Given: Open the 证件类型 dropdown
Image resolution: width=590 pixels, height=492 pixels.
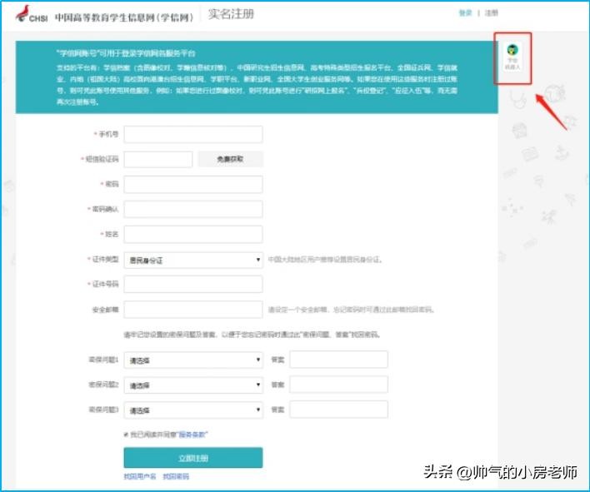Looking at the screenshot, I should [x=192, y=260].
